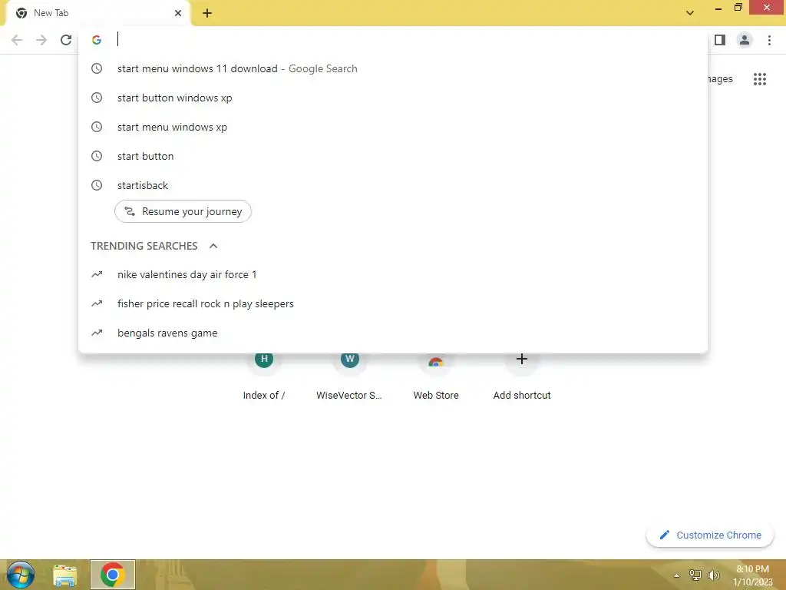The height and width of the screenshot is (590, 786).
Task: Open the 'Index of /' shortcut
Action: [x=264, y=376]
